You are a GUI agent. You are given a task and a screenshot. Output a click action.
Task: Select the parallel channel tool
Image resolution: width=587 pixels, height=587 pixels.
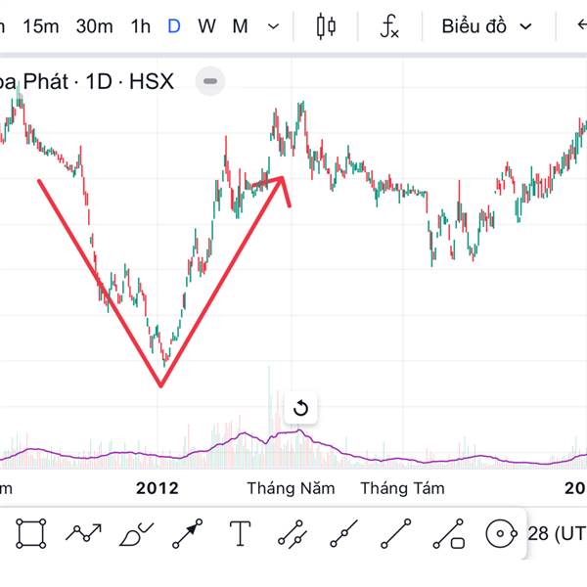[292, 533]
